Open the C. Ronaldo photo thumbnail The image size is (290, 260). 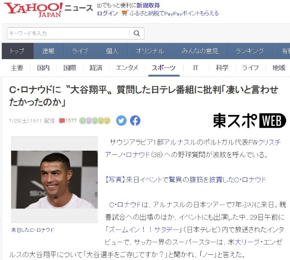[54, 180]
